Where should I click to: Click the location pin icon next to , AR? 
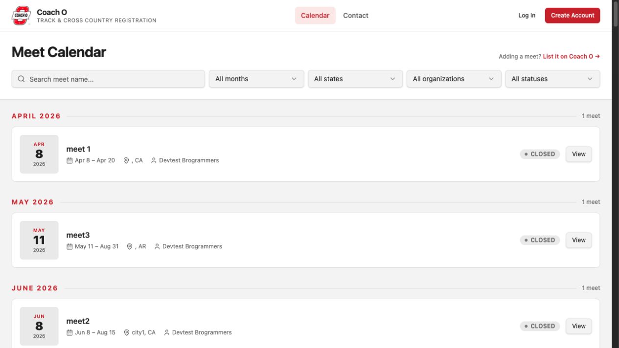click(x=130, y=246)
